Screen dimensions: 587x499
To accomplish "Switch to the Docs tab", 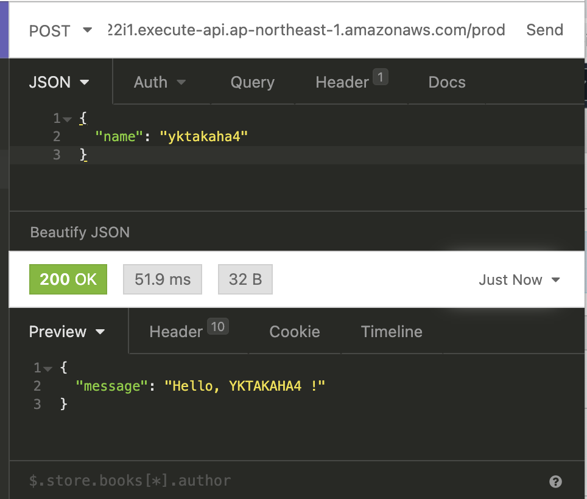I will pyautogui.click(x=447, y=82).
